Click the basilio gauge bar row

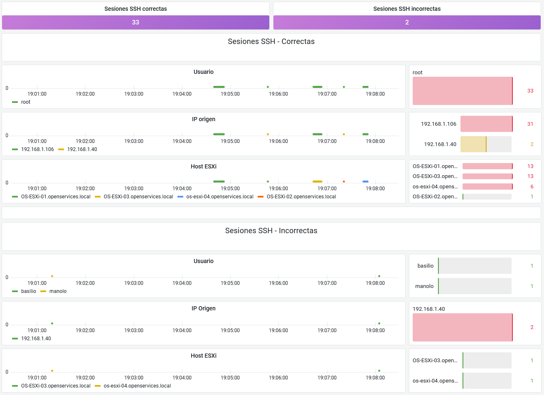click(x=475, y=266)
